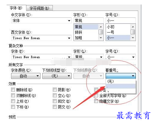The width and height of the screenshot is (153, 125).
Task: Enable the 全部大写字母 checkbox
Action: click(96, 95)
